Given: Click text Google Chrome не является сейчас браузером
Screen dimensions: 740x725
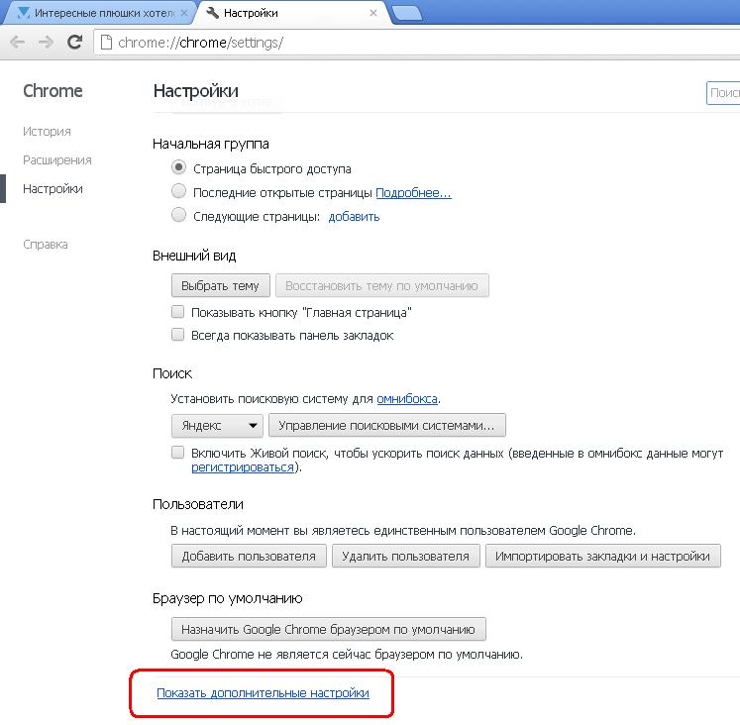Looking at the screenshot, I should [347, 655].
